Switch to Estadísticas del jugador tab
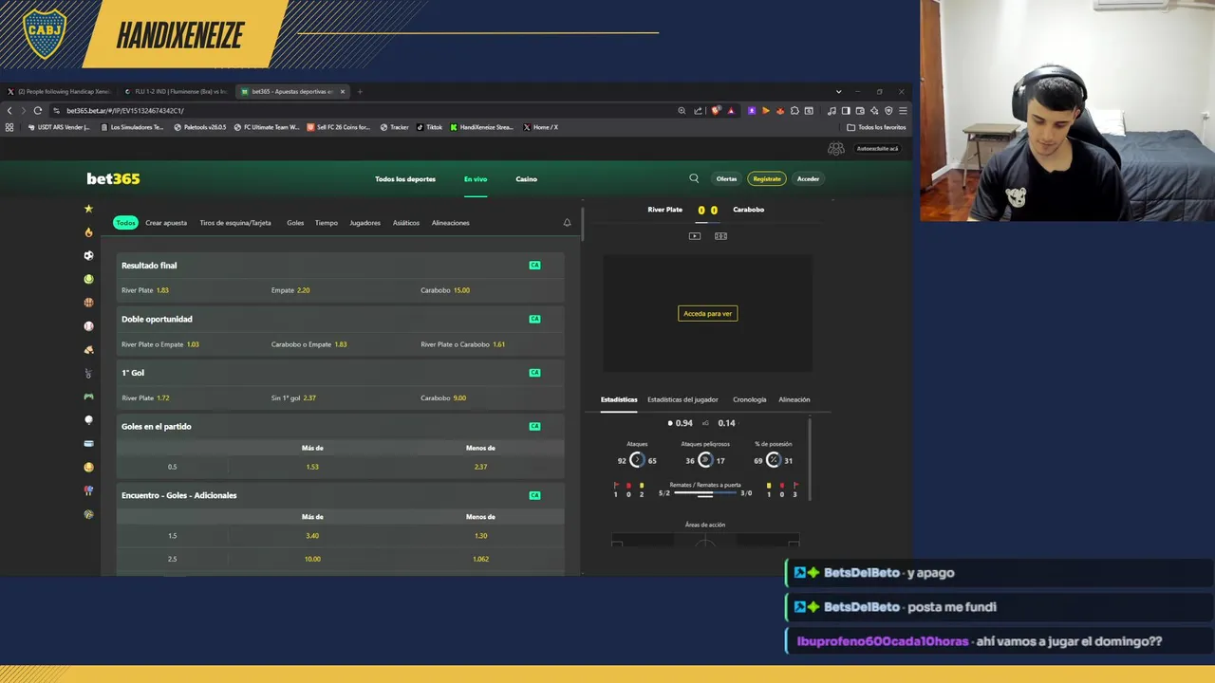Image resolution: width=1215 pixels, height=683 pixels. 682,399
